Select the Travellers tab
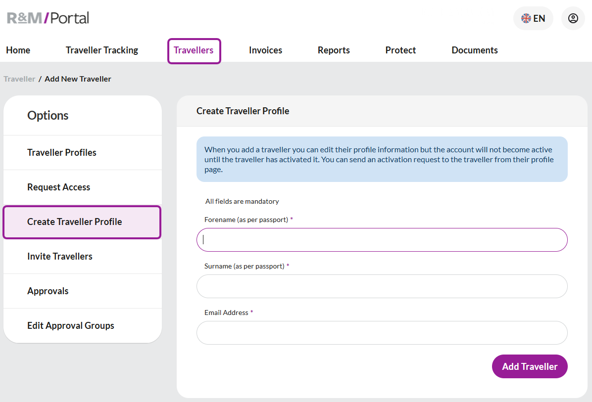This screenshot has height=402, width=592. [x=194, y=50]
